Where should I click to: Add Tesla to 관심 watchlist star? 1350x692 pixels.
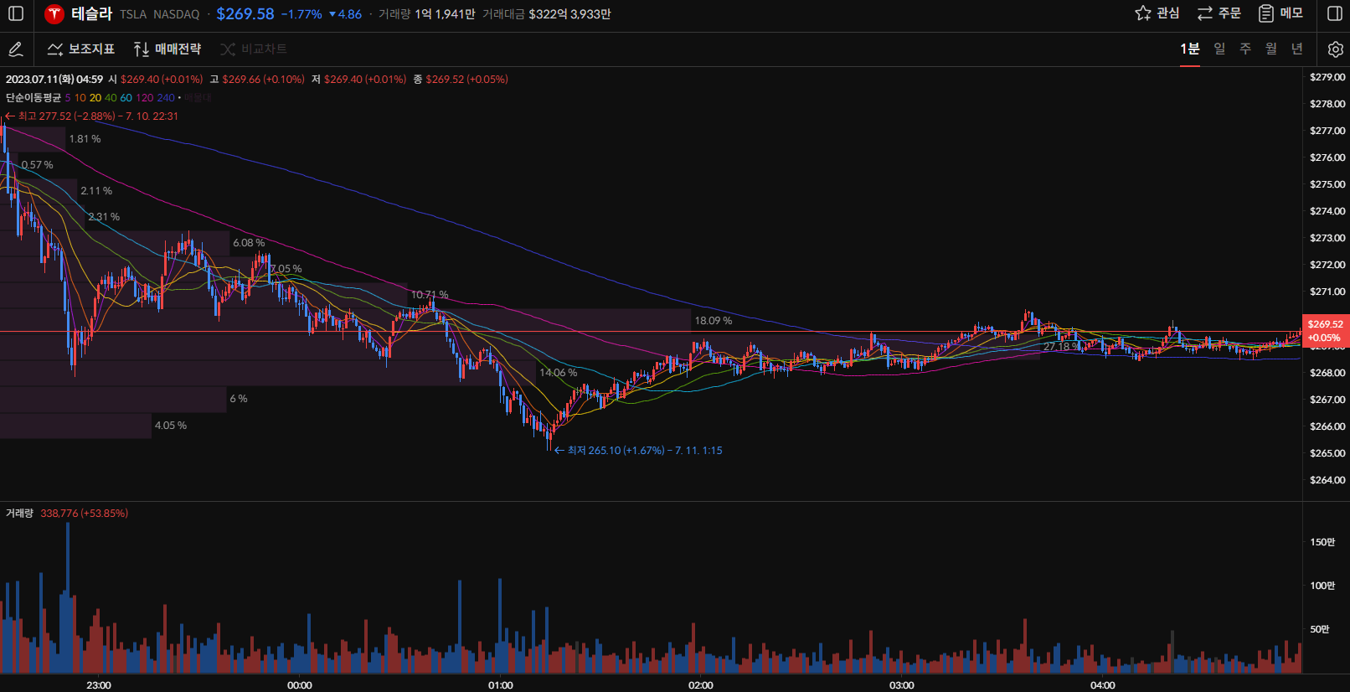coord(1157,13)
